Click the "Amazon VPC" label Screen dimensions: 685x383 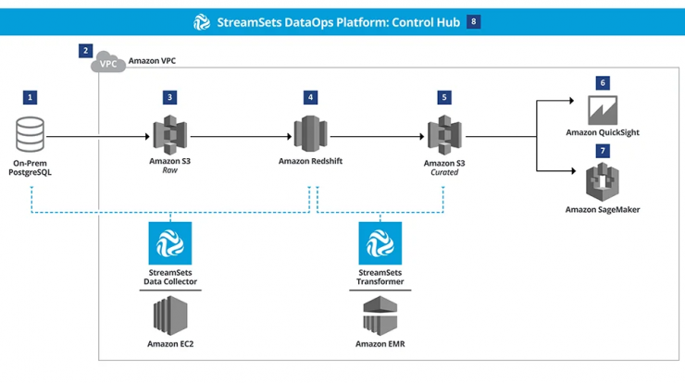(152, 61)
